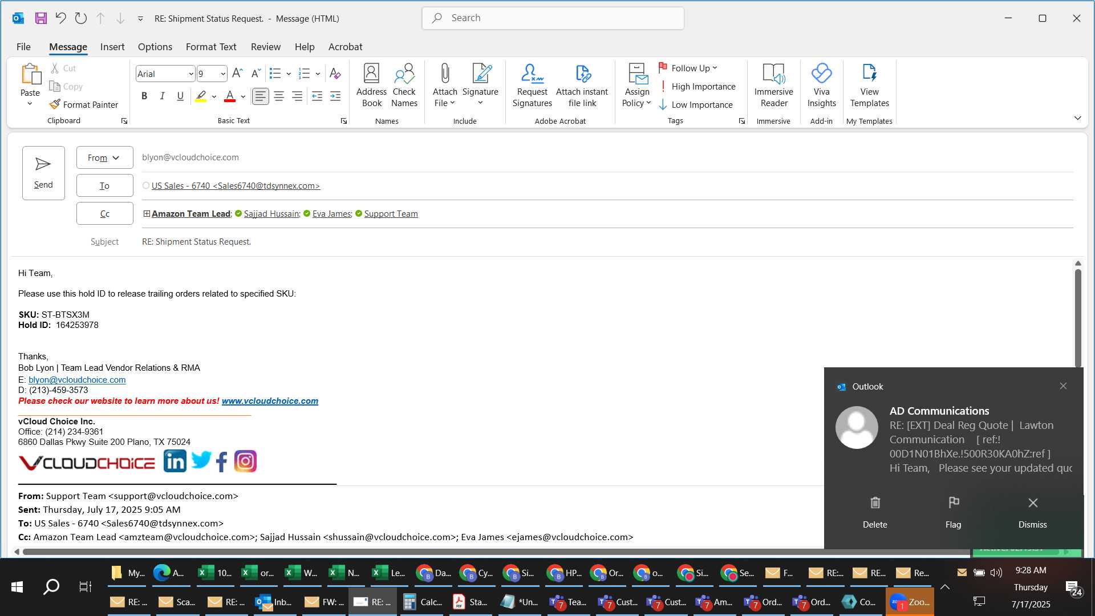Image resolution: width=1095 pixels, height=616 pixels.
Task: Send the email
Action: [x=43, y=173]
